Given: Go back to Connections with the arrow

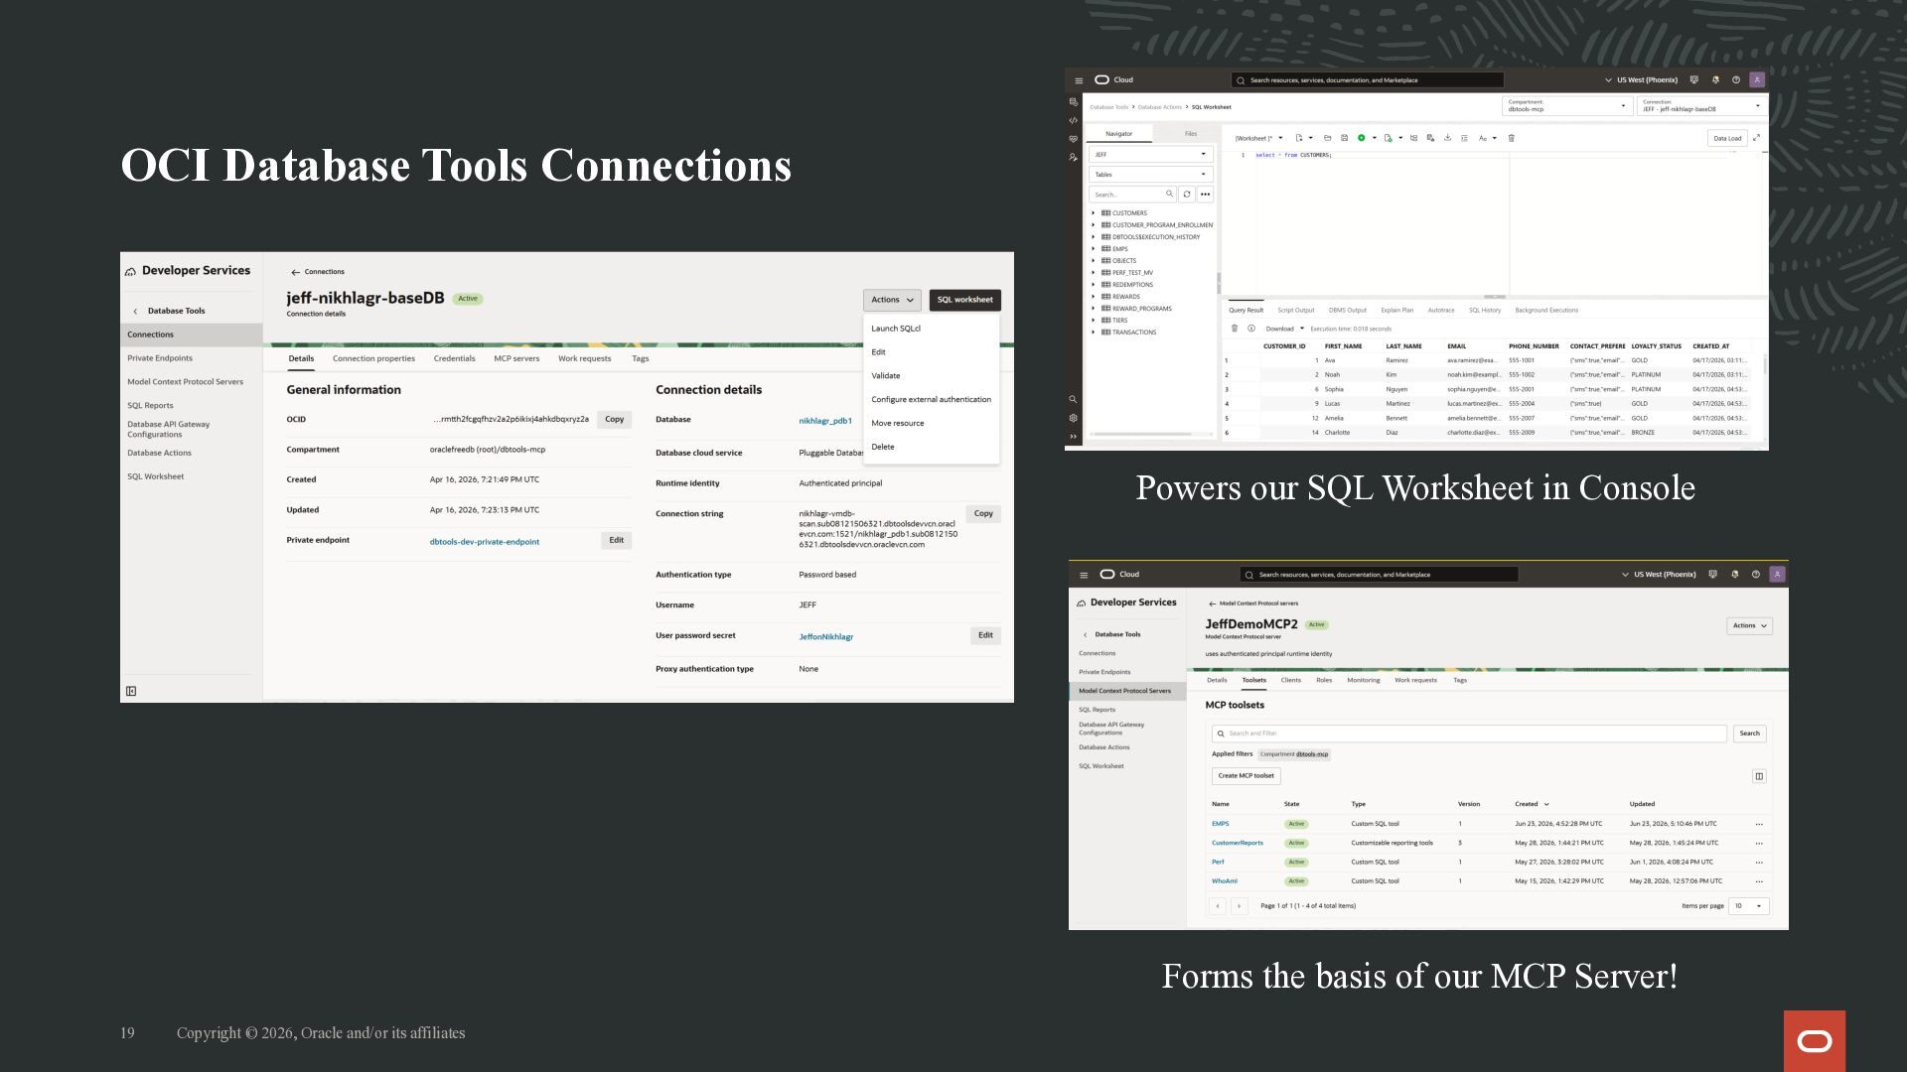Looking at the screenshot, I should tap(295, 272).
